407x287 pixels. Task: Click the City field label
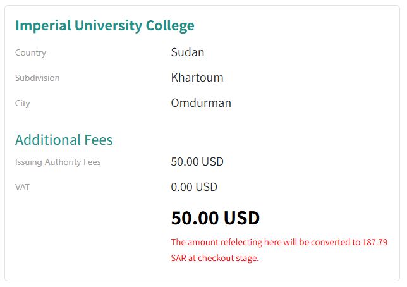tap(23, 104)
